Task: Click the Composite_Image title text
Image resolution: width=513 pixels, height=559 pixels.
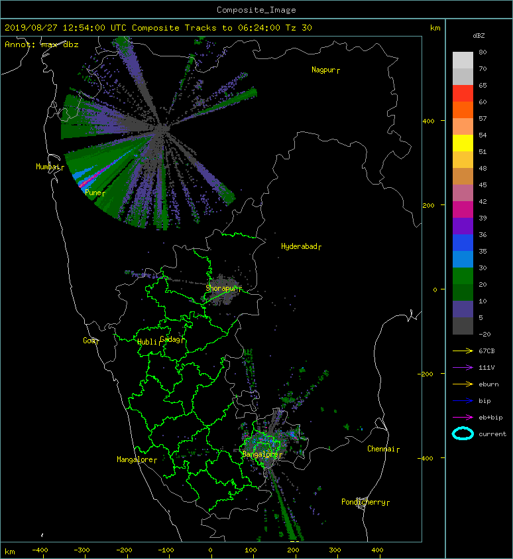Action: coord(256,10)
